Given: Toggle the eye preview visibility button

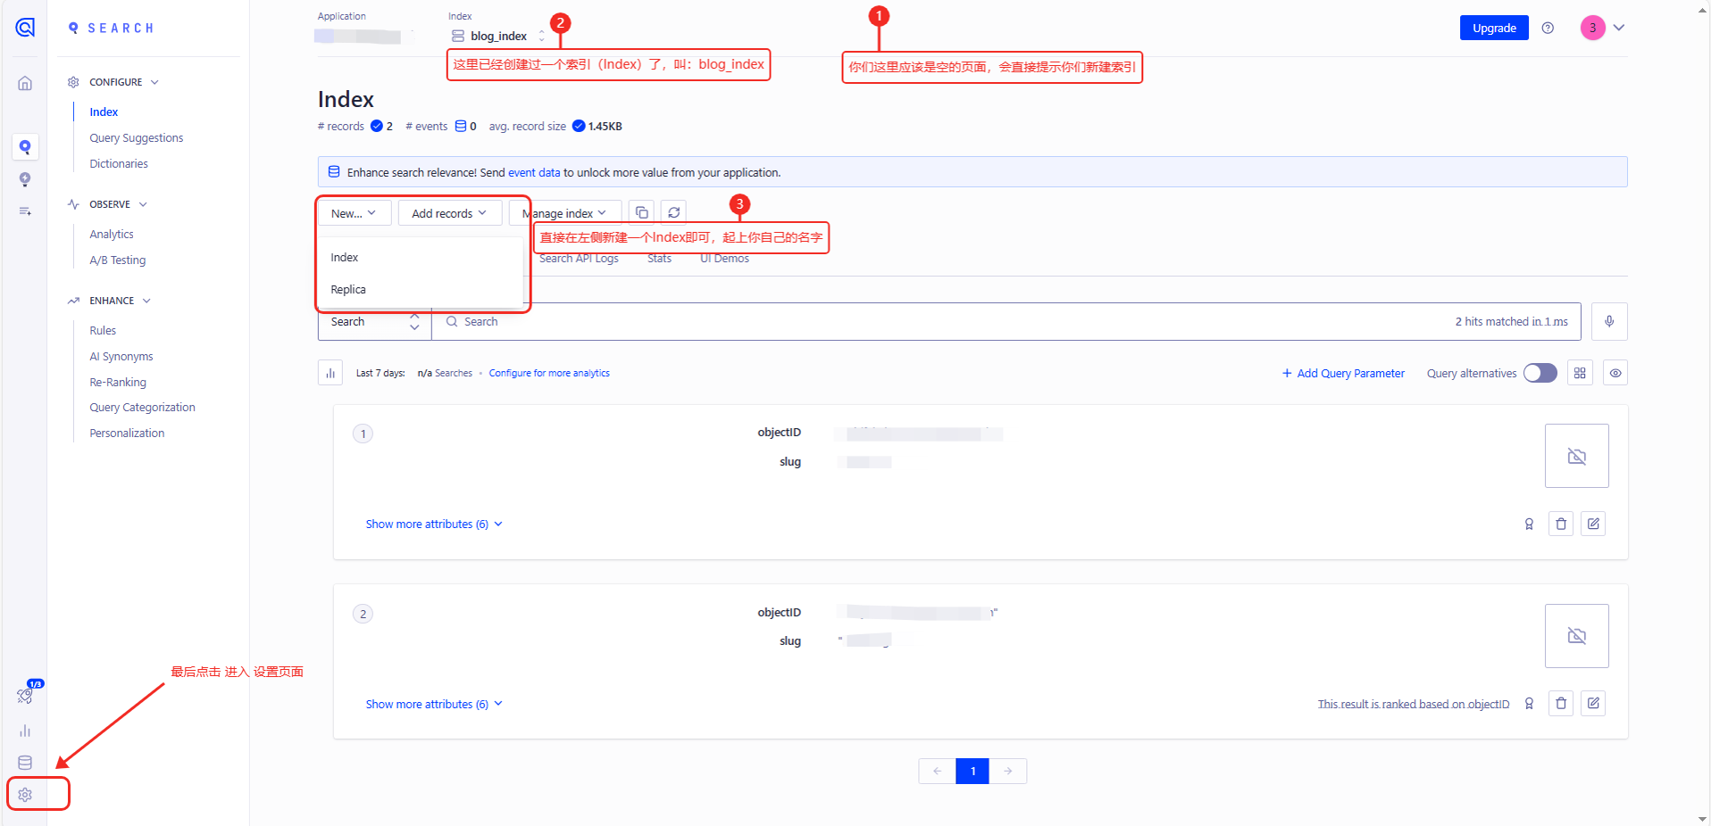Looking at the screenshot, I should (x=1615, y=373).
